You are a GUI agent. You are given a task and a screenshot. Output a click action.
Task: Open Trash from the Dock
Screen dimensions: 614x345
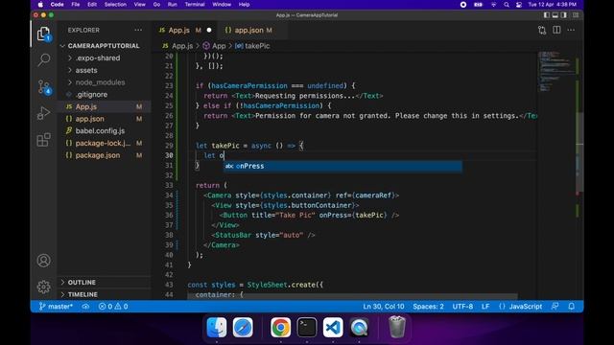396,327
